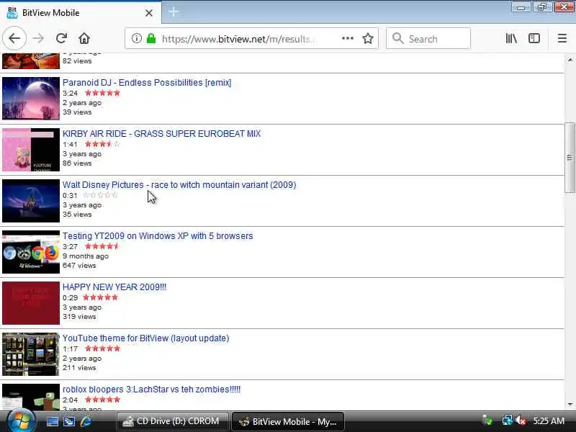Image resolution: width=576 pixels, height=432 pixels.
Task: Go to the home page icon
Action: point(84,38)
